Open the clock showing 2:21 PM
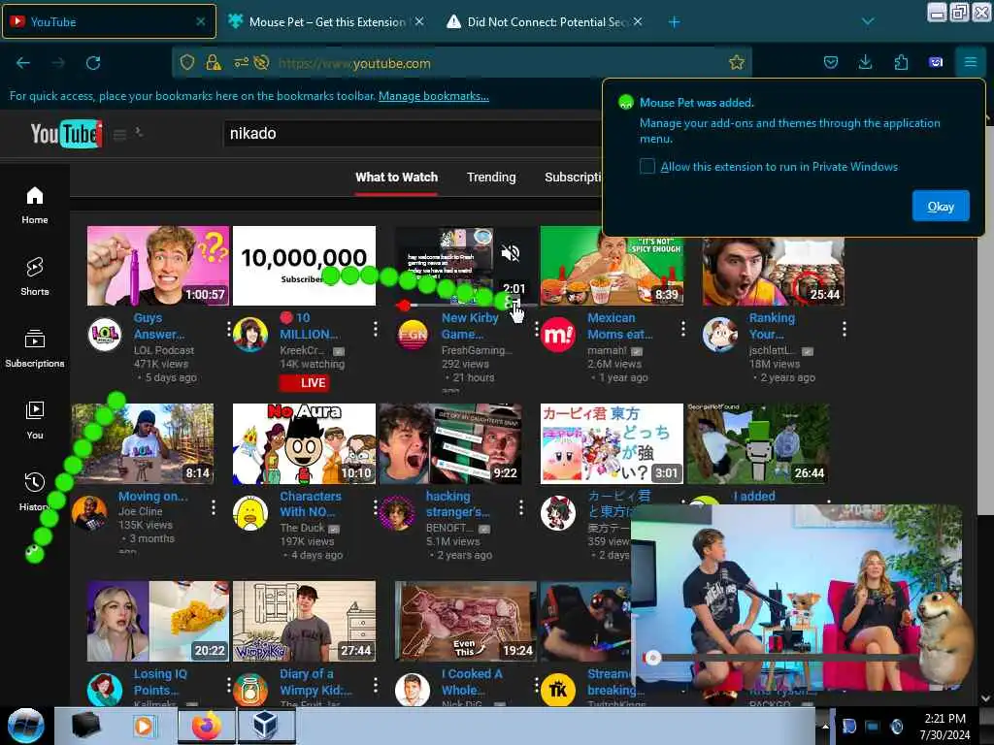 pyautogui.click(x=944, y=726)
